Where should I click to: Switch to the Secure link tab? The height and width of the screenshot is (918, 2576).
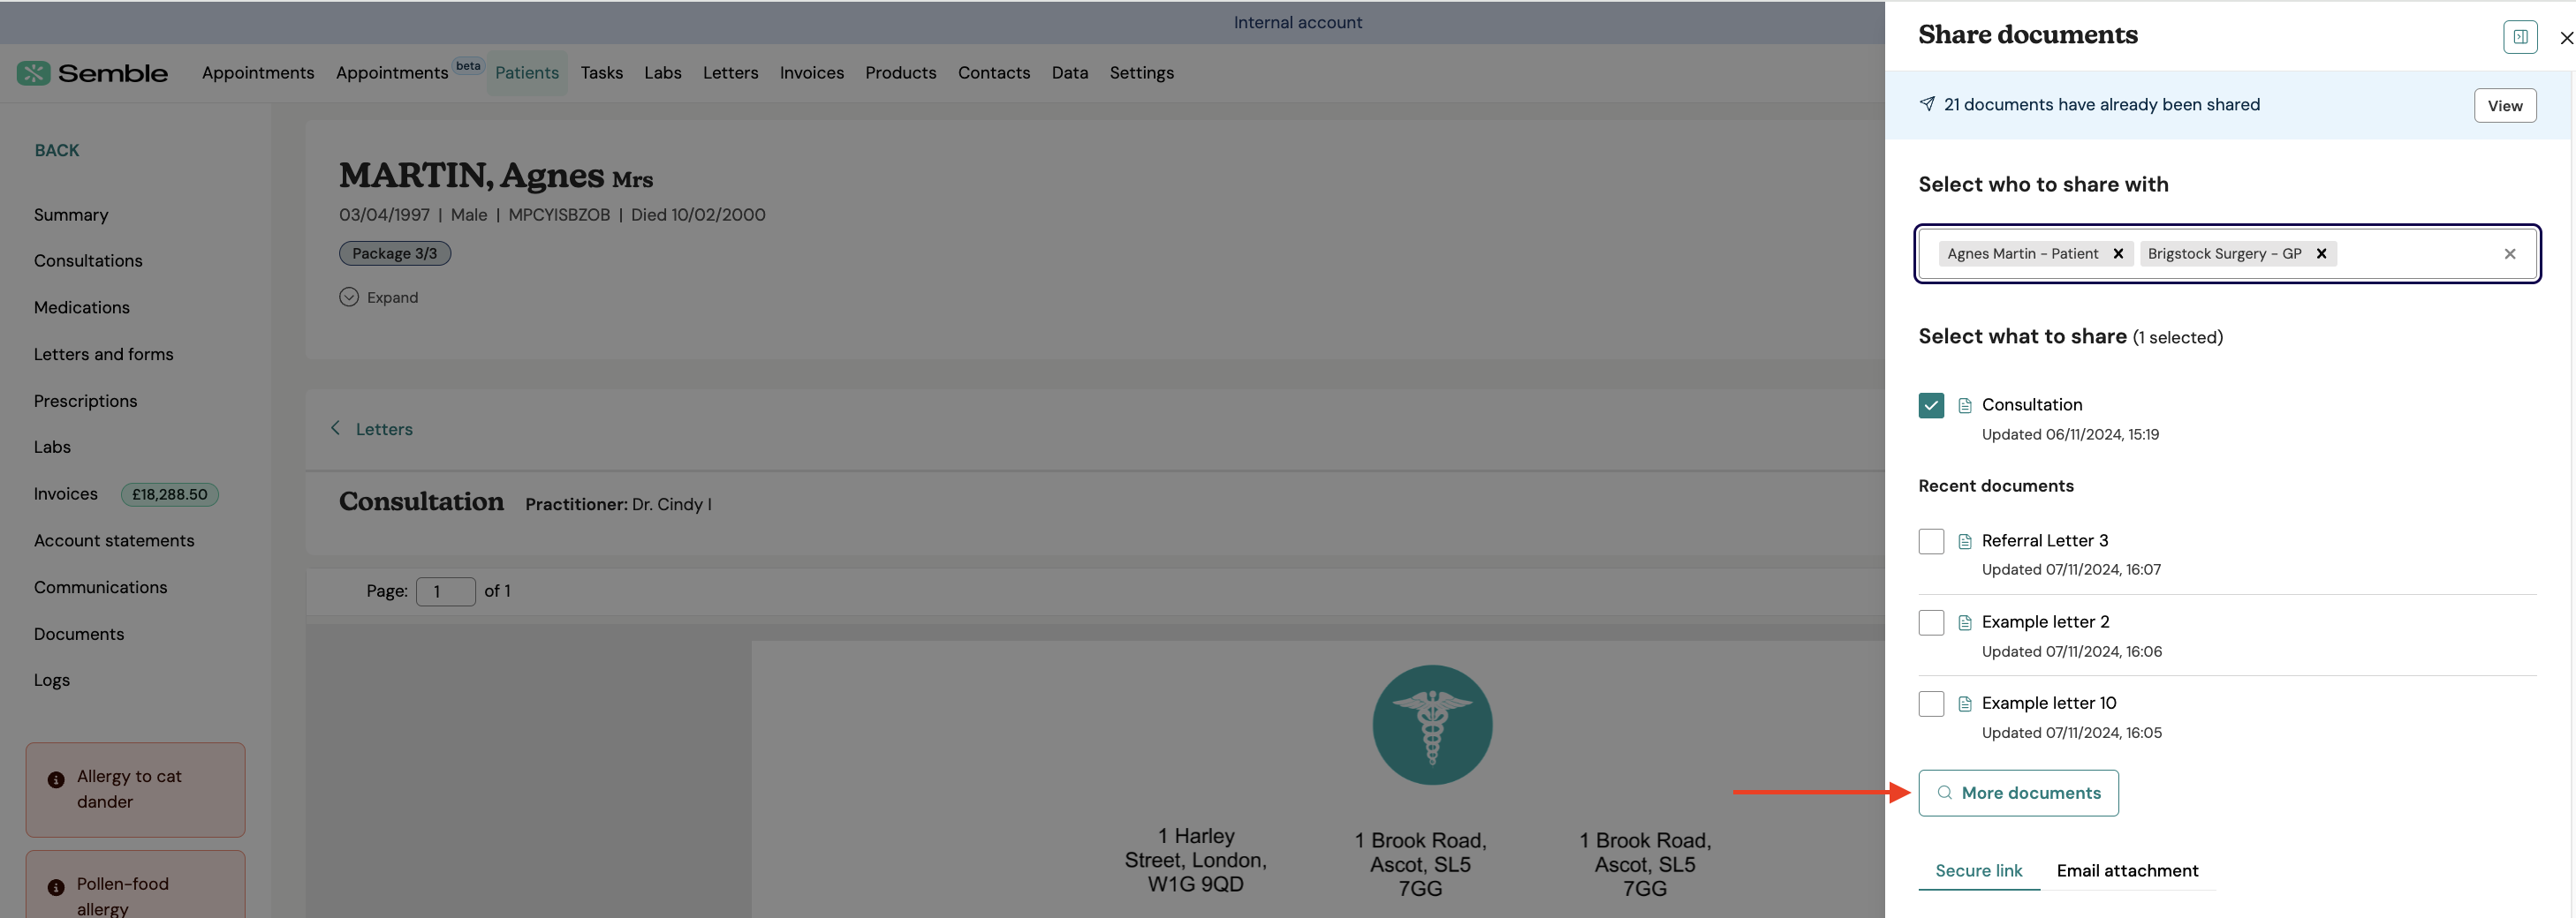point(1978,870)
